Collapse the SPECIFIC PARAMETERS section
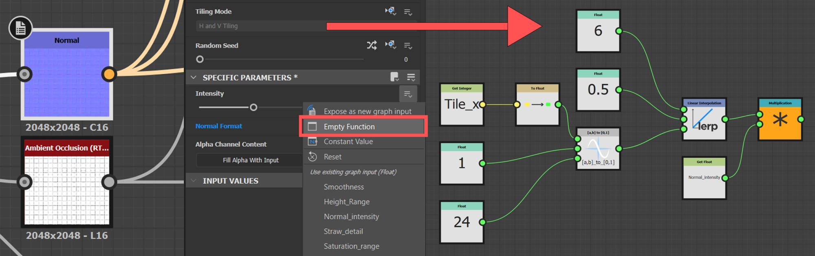This screenshot has width=815, height=256. click(x=194, y=77)
